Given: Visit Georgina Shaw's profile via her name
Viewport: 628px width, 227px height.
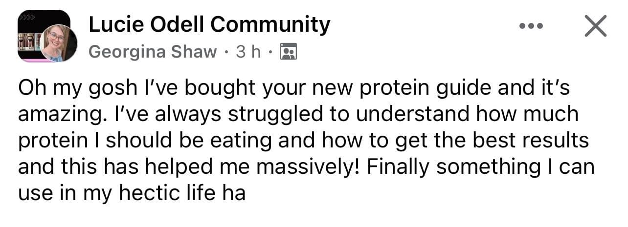Looking at the screenshot, I should tap(153, 52).
